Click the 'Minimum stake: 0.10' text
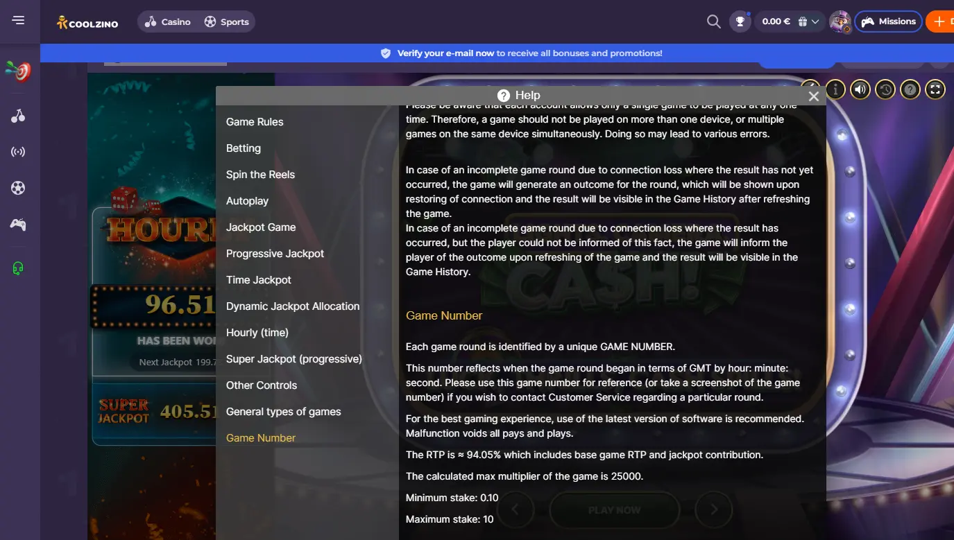 click(452, 498)
